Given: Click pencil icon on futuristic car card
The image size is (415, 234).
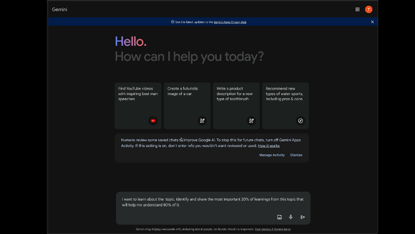Looking at the screenshot, I should coord(202,121).
